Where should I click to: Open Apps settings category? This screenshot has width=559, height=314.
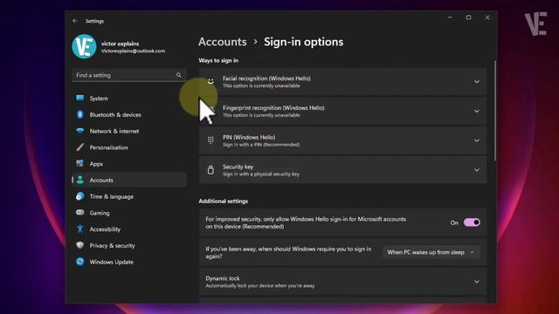pos(129,164)
